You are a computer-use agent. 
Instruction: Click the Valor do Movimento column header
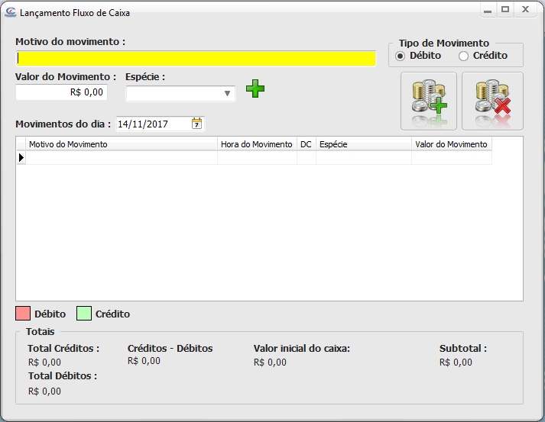(x=451, y=143)
